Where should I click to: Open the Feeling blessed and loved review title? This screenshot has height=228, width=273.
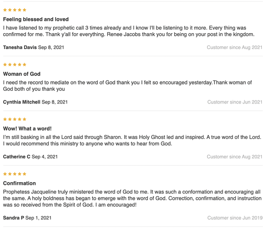click(x=36, y=19)
